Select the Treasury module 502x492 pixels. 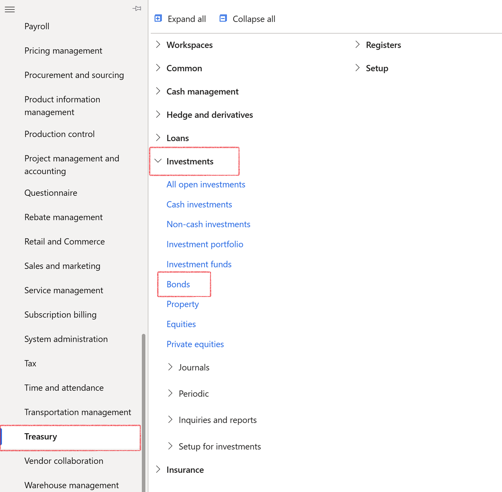tap(41, 436)
